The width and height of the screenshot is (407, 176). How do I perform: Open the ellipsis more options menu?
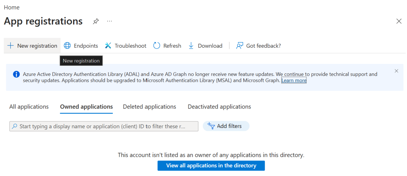pyautogui.click(x=109, y=21)
